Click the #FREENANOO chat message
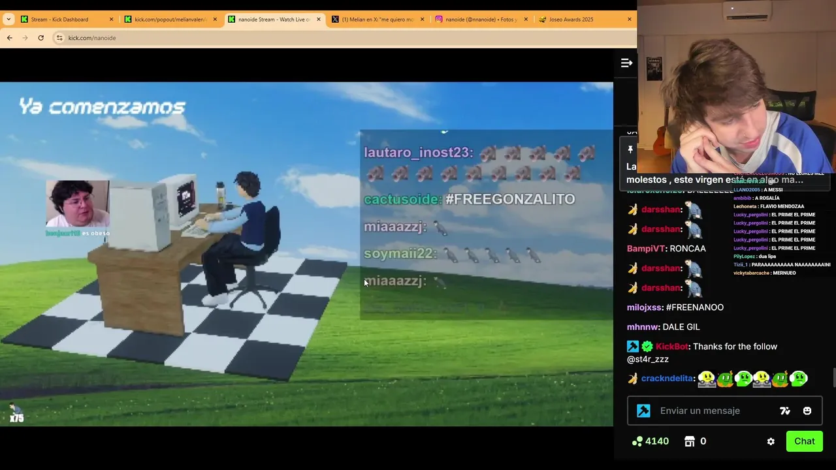Viewport: 836px width, 470px height. (695, 307)
